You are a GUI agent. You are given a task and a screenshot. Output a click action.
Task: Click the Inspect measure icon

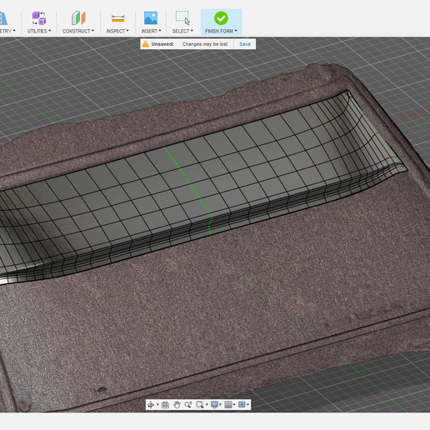(117, 18)
